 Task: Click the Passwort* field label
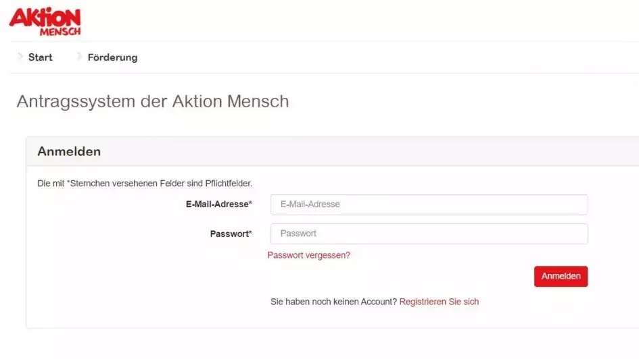[x=231, y=233]
